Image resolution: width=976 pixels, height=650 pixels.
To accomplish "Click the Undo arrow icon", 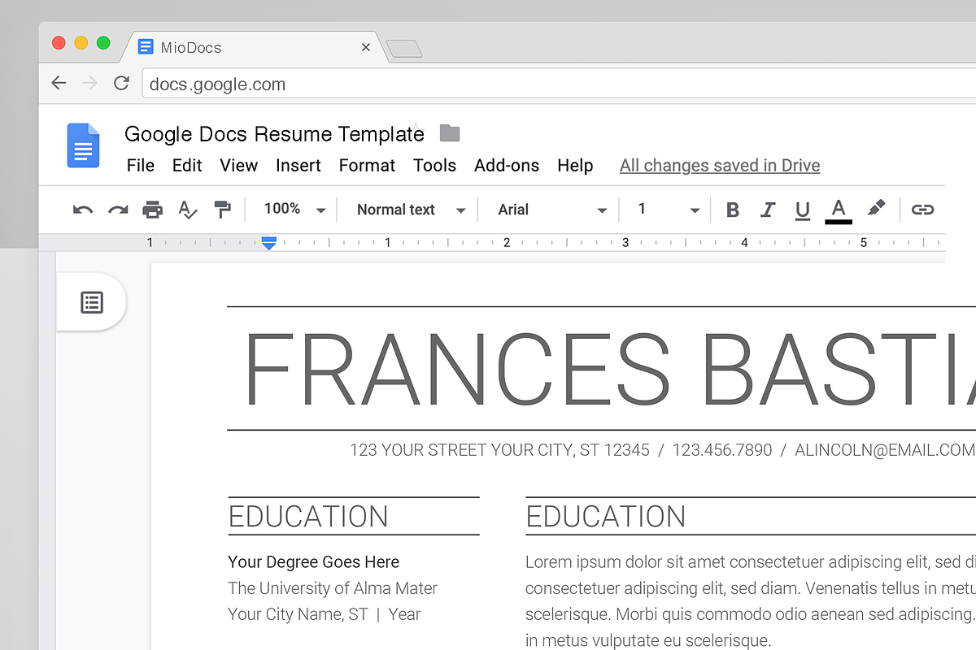I will 82,210.
